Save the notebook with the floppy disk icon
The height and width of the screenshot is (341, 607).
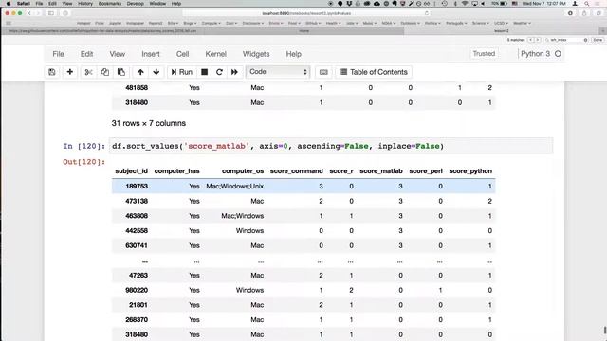pos(52,72)
